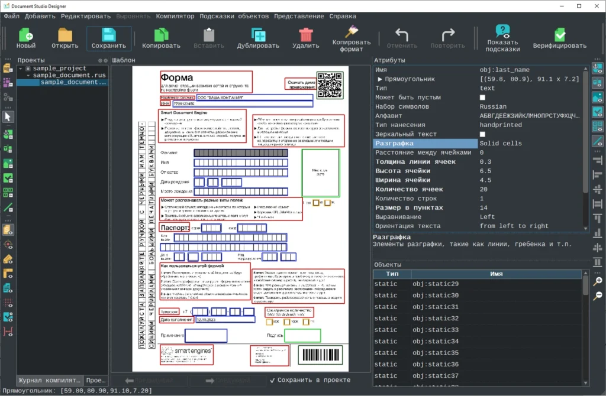The image size is (606, 396).
Task: Toggle the Может быть пустым checkbox
Action: [x=482, y=98]
